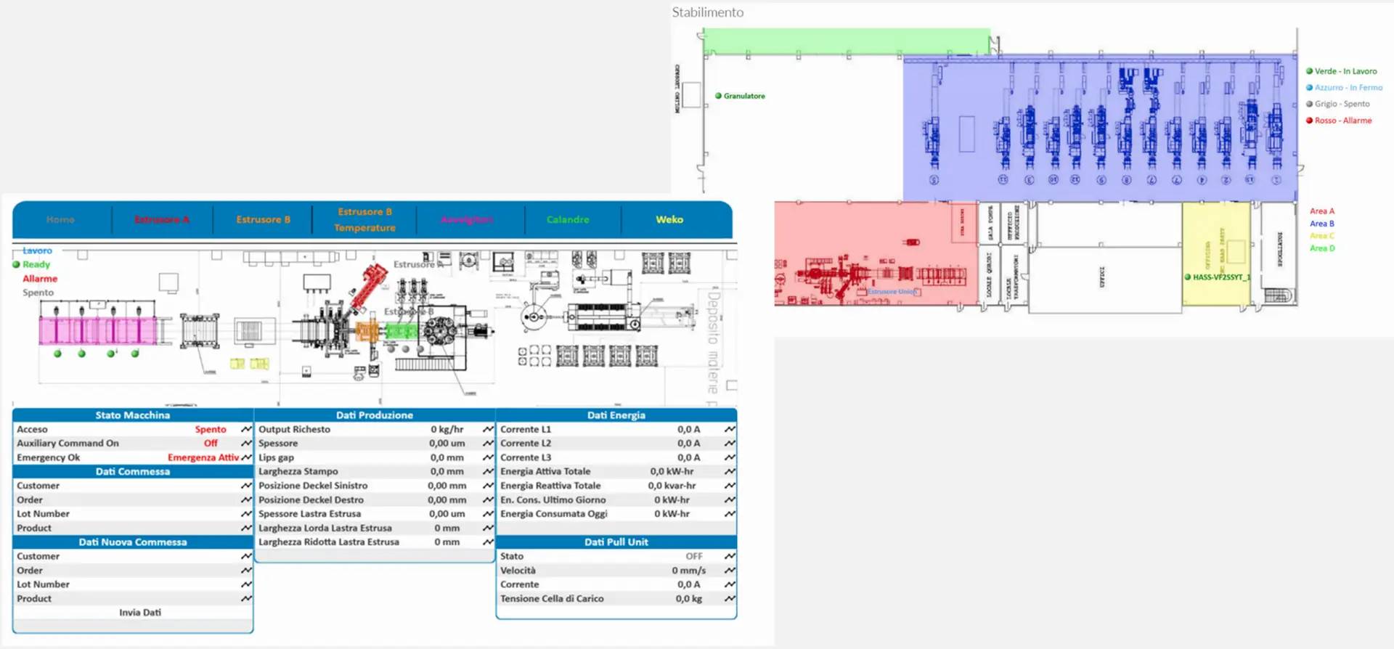Click the red Area A zone
Viewport: 1394px width, 649px height.
point(876,253)
